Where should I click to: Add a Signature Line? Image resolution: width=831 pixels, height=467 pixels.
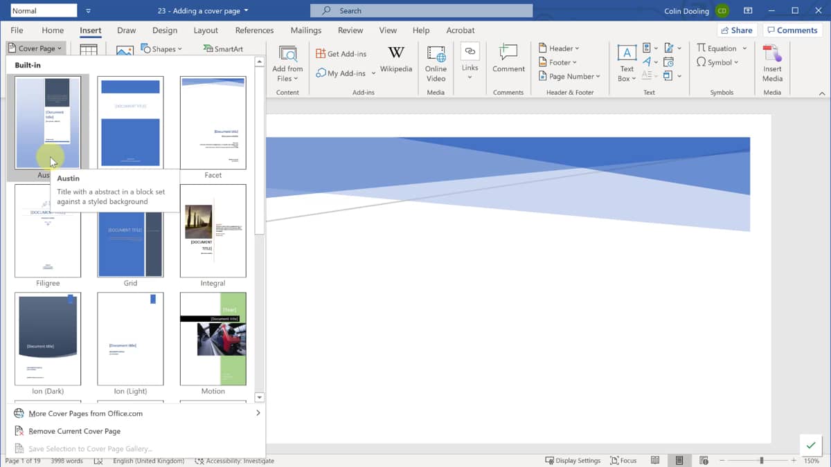(x=672, y=48)
